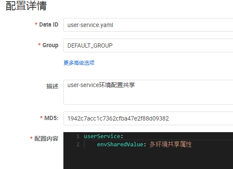The height and width of the screenshot is (169, 233).
Task: Click the 多环境共享属性 value in editor
Action: coord(170,144)
